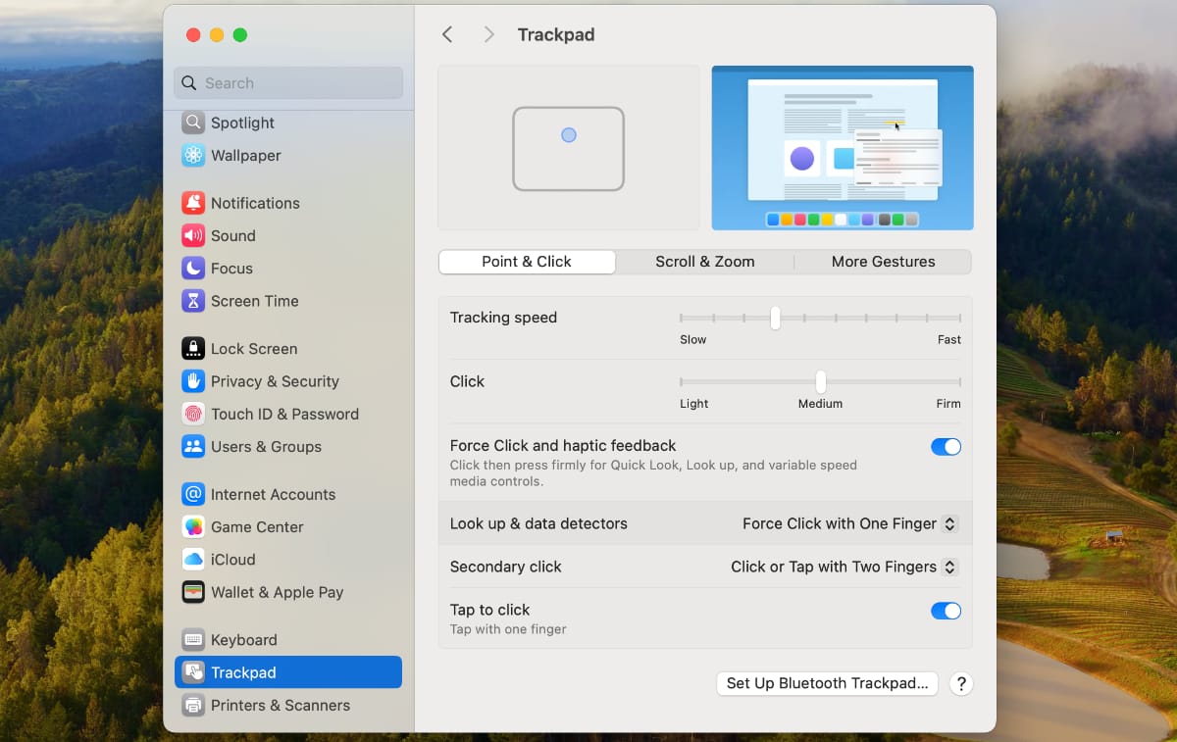
Task: Click Set Up Bluetooth Trackpad
Action: pos(827,683)
